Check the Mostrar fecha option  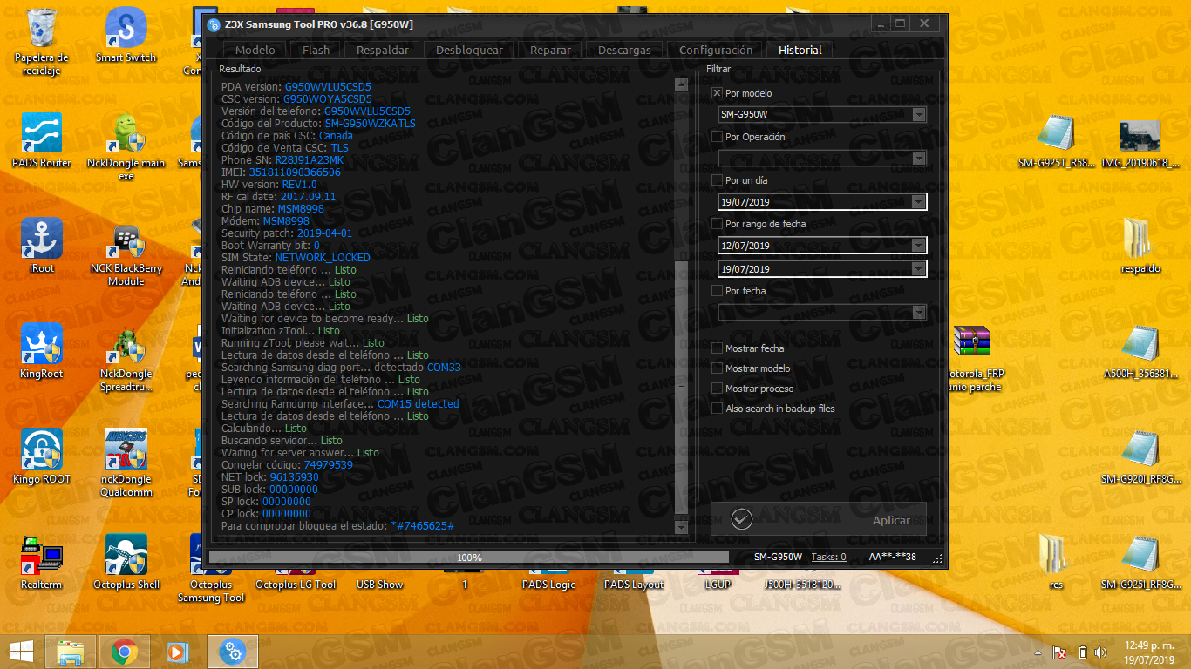[x=717, y=348]
